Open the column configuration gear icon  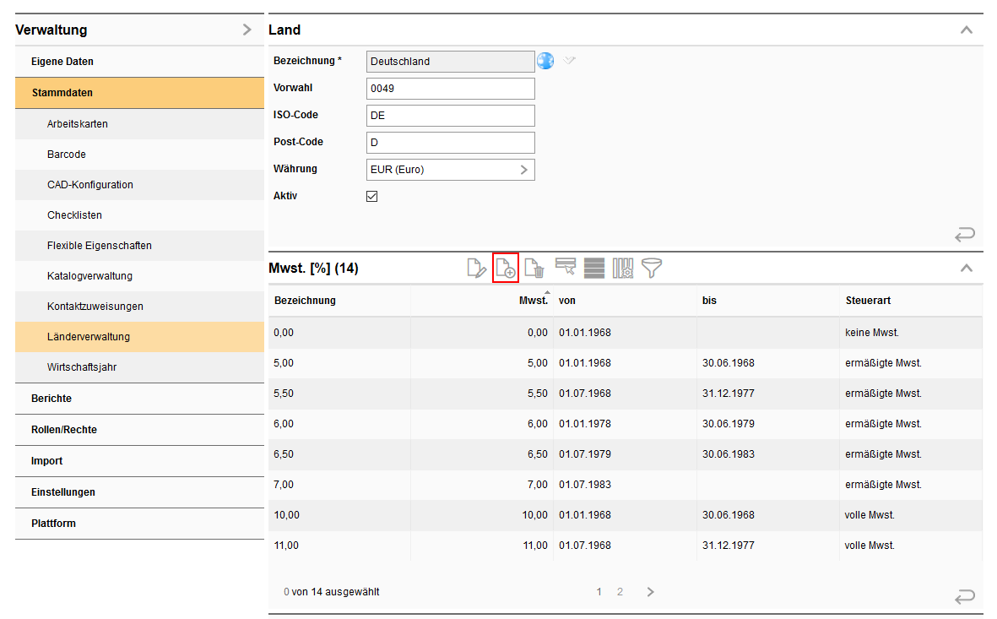tap(623, 269)
